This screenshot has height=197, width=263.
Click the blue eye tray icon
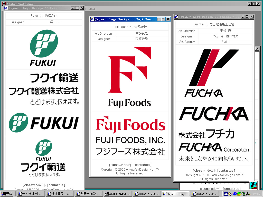point(235,194)
